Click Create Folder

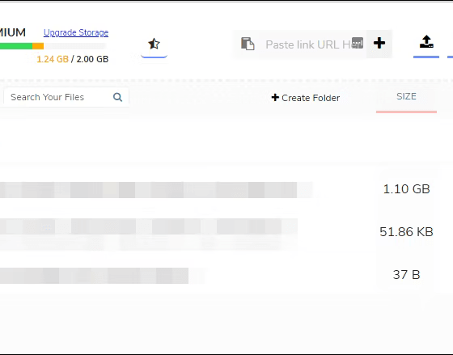point(306,98)
